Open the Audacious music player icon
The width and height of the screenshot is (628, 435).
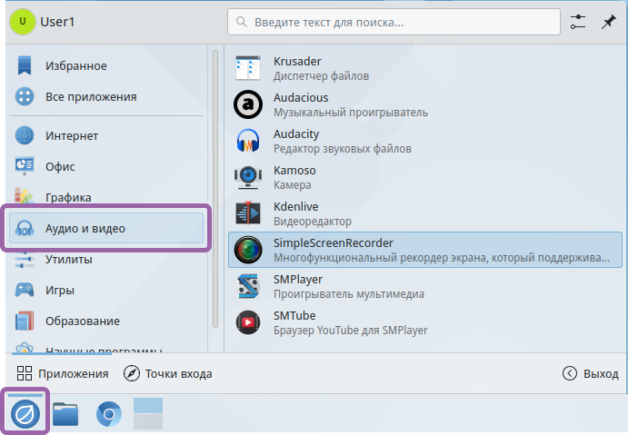tap(248, 104)
